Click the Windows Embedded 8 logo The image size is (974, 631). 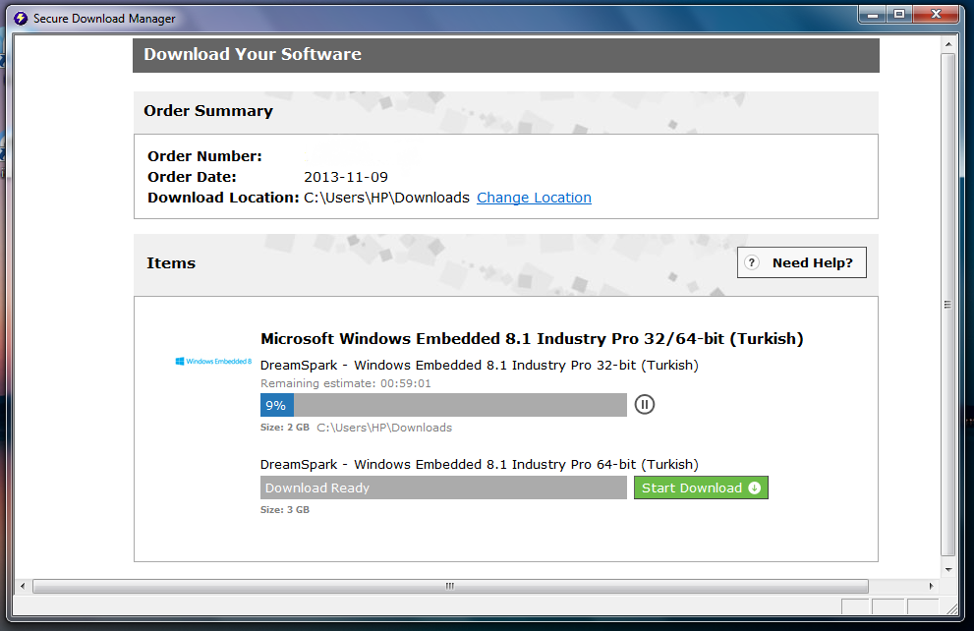213,361
